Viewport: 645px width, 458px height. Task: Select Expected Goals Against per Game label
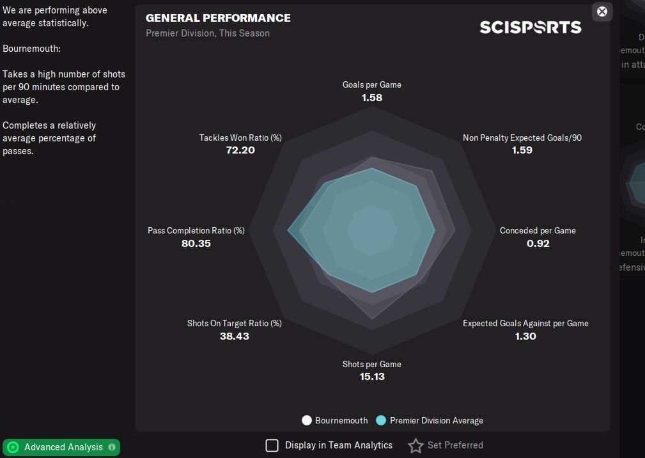click(525, 324)
